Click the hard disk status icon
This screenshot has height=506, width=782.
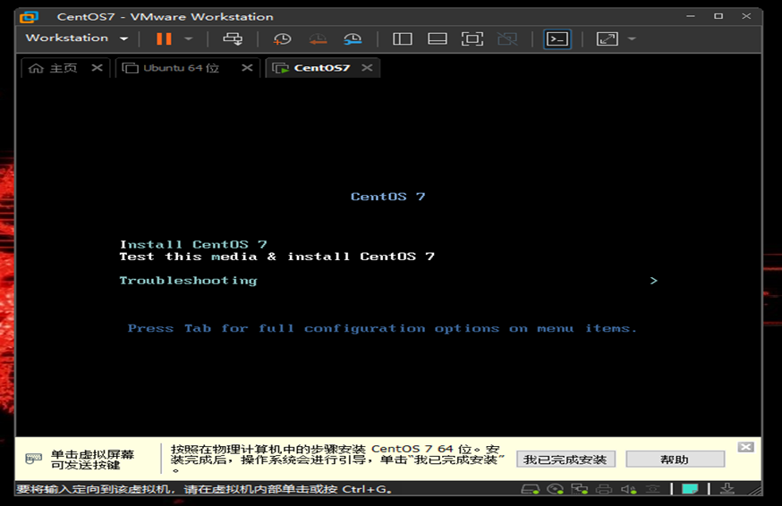[530, 489]
